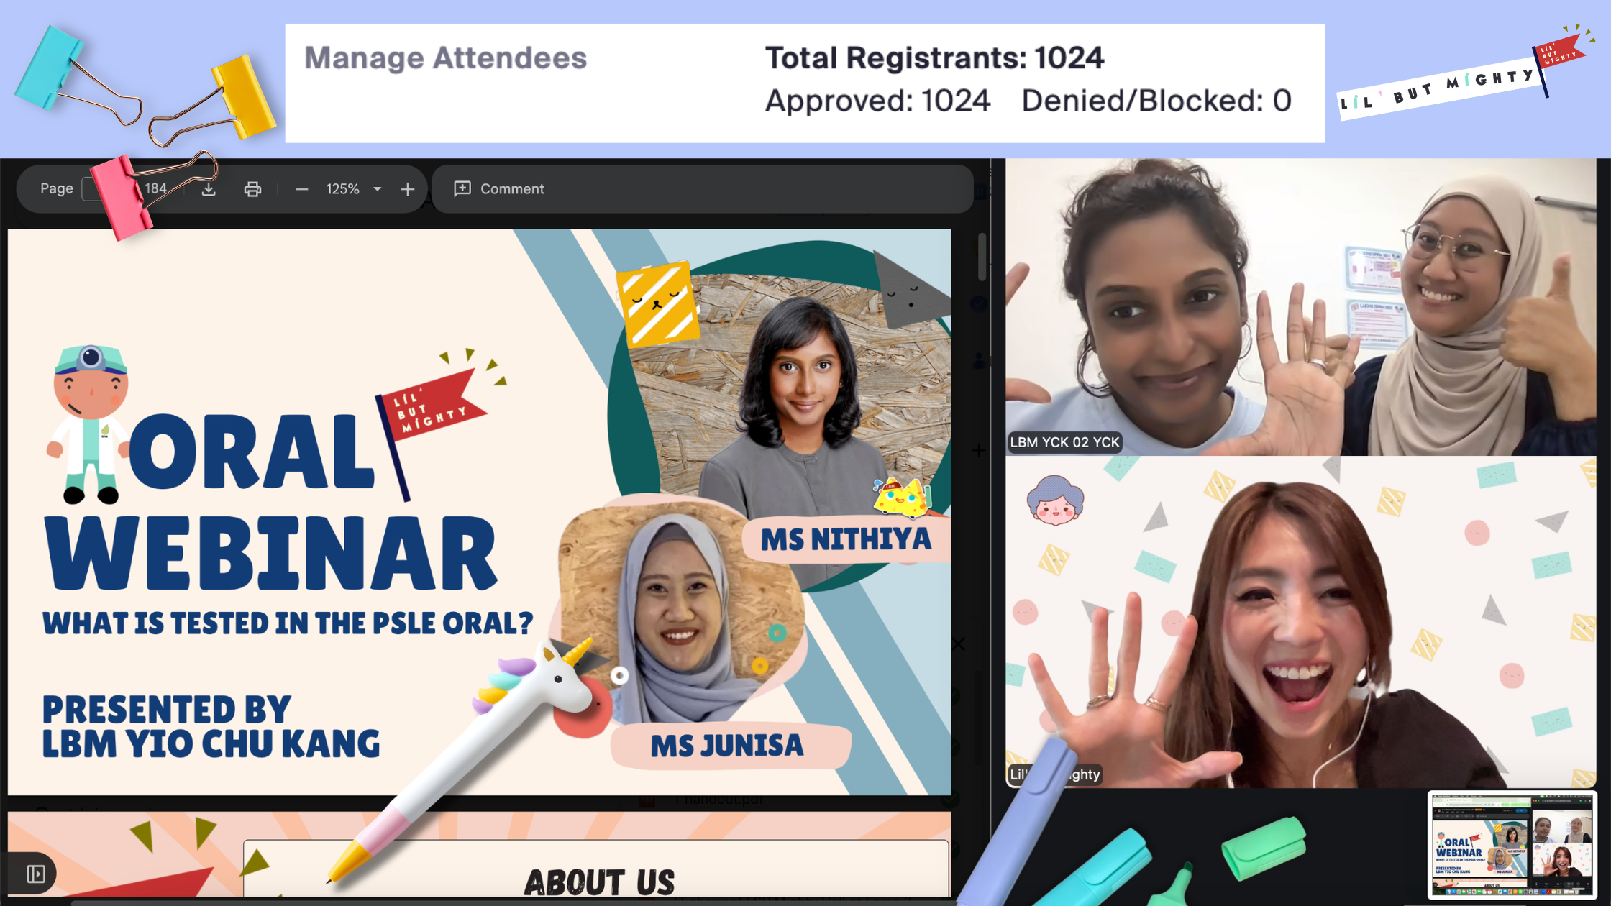
Task: Download the PDF document
Action: point(209,189)
